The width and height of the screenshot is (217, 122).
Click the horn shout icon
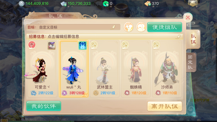(x=128, y=27)
